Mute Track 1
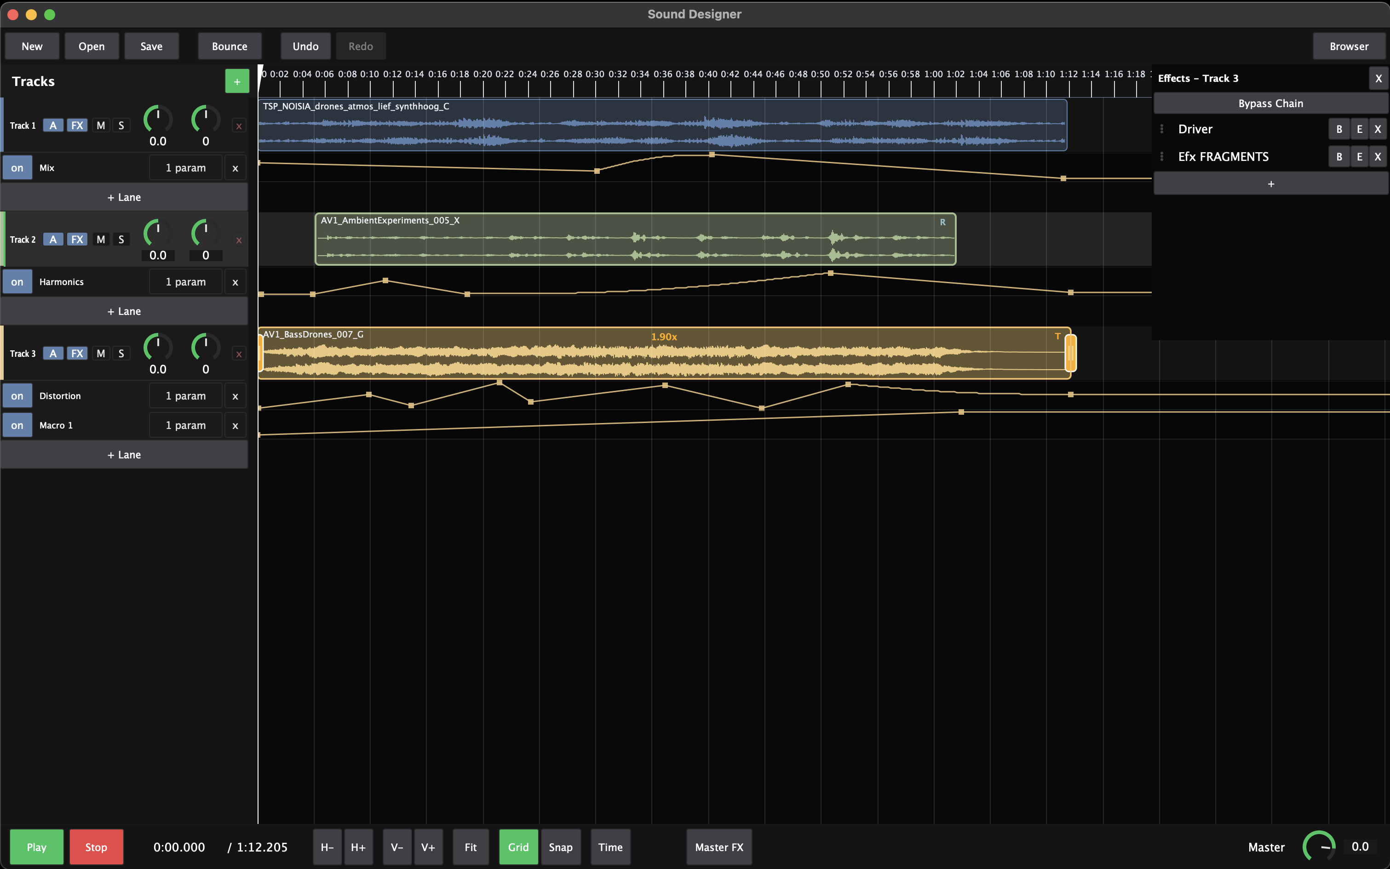This screenshot has width=1390, height=869. coord(101,125)
